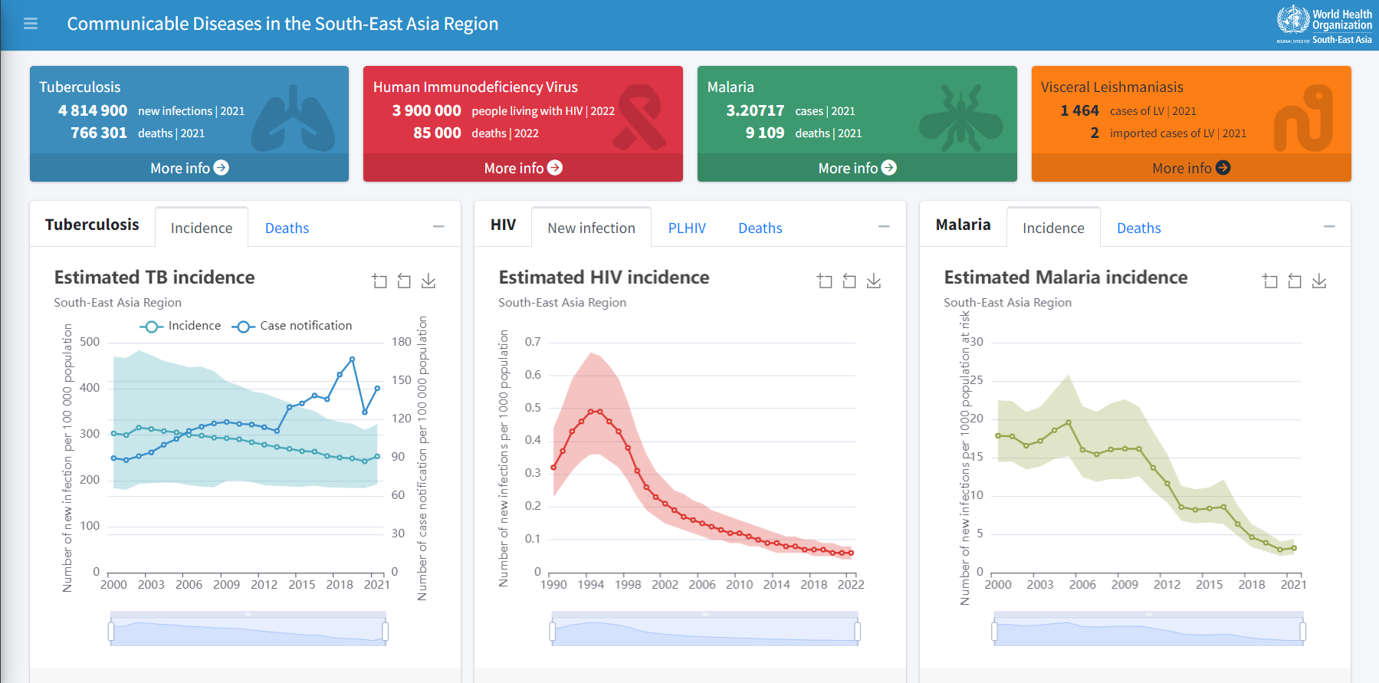Select the zoom tool on the TB chart
The image size is (1379, 683).
pos(379,281)
